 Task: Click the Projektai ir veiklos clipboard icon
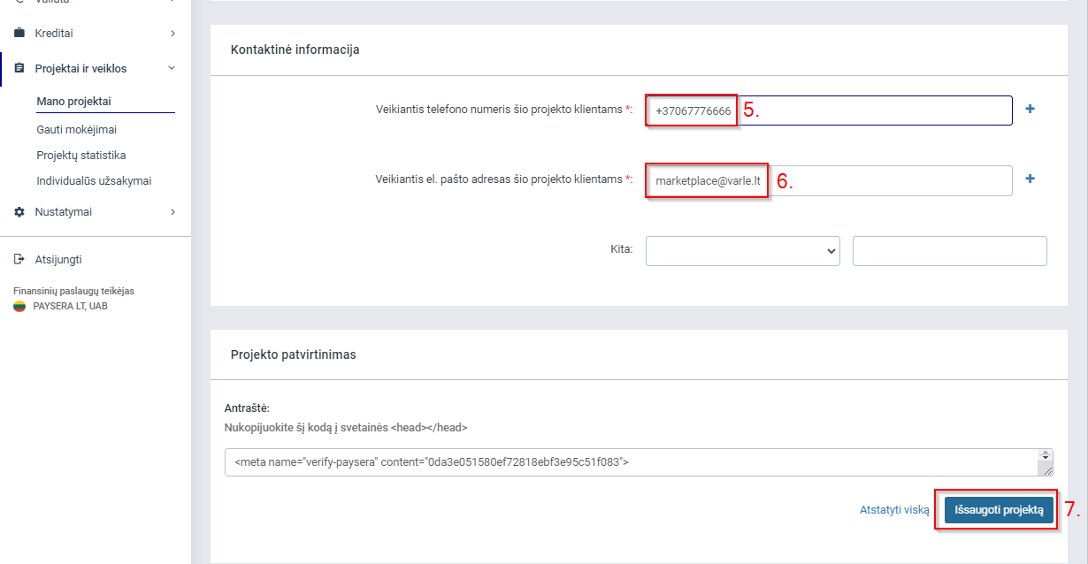[x=19, y=68]
